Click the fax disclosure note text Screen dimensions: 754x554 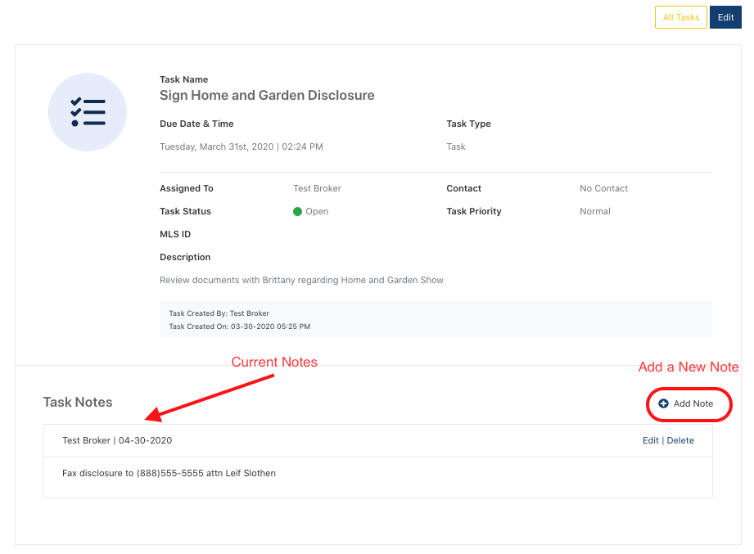(x=169, y=473)
